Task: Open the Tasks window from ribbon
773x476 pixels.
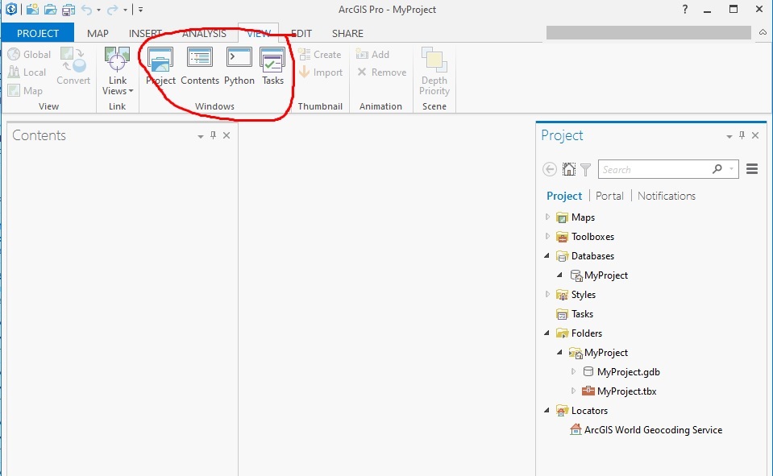Action: [x=272, y=67]
